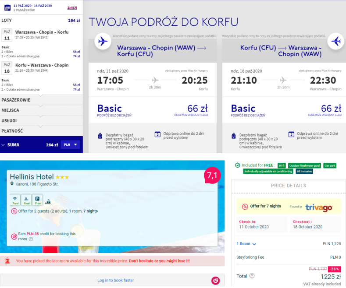346x288 pixels.
Task: Click the Stayforlong Fee row
Action: tap(289, 257)
